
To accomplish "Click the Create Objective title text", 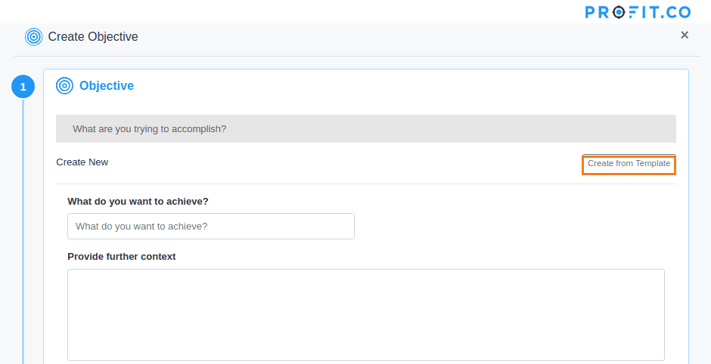I will coord(93,37).
